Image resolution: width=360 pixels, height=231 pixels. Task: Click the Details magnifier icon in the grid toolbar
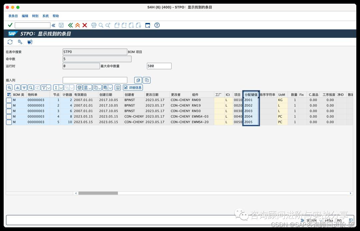[x=9, y=87]
